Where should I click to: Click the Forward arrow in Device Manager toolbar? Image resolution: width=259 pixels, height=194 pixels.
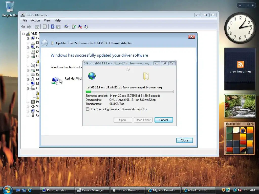pyautogui.click(x=29, y=27)
